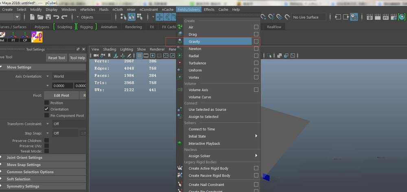Click the Edit Pivot button
Screen dimensions: 407x192
[x=61, y=95]
